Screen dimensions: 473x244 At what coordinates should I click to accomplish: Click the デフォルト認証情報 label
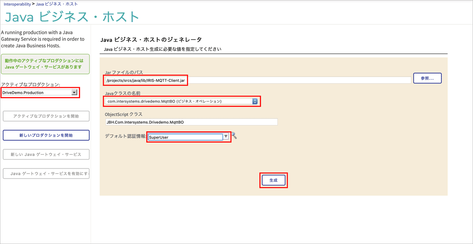click(x=126, y=137)
